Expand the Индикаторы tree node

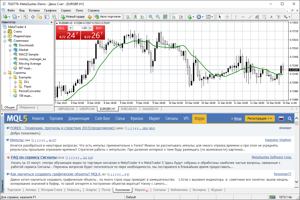[5, 36]
